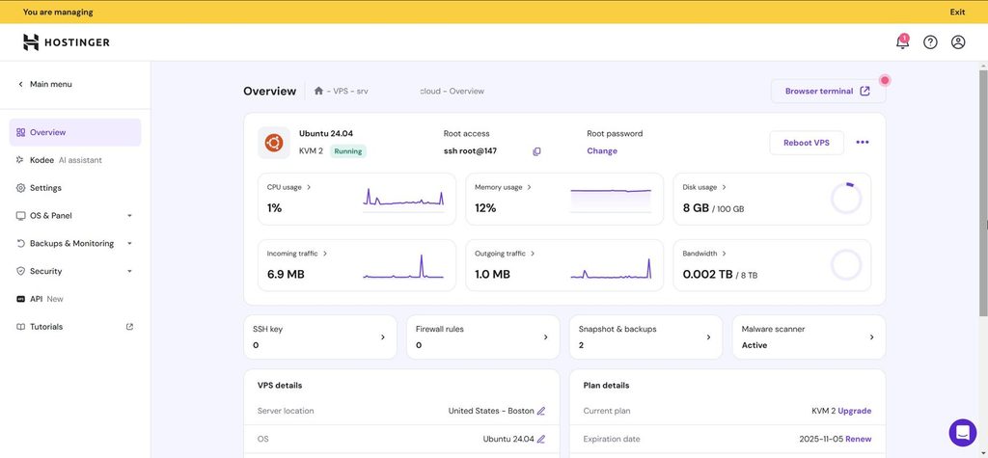Click the Kodee sparkle icon
The width and height of the screenshot is (988, 458).
(21, 160)
